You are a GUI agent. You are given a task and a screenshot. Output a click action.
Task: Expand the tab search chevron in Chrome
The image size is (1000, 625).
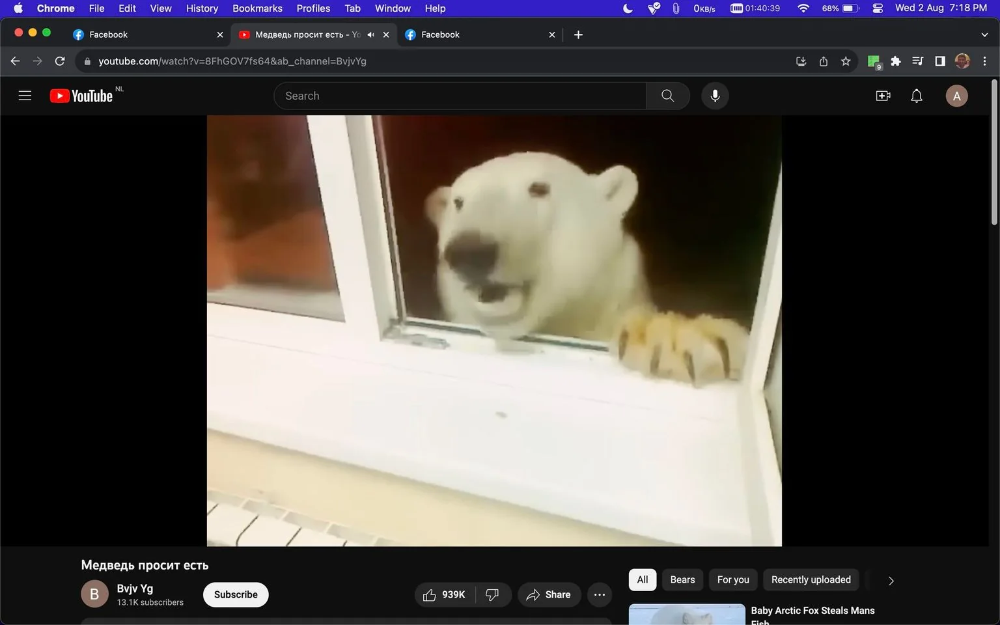tap(984, 35)
